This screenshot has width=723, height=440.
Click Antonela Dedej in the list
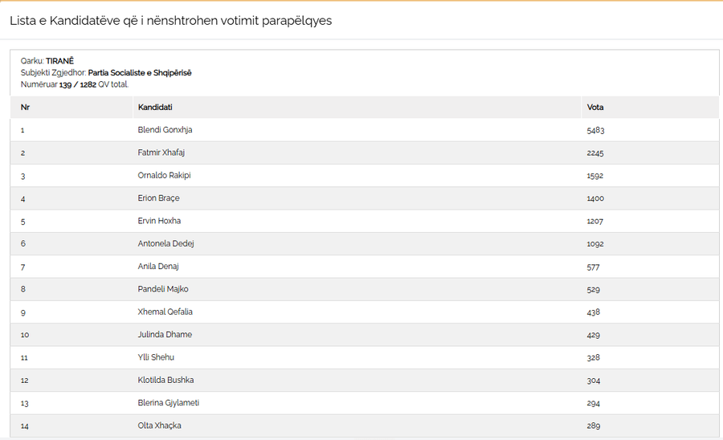[165, 244]
